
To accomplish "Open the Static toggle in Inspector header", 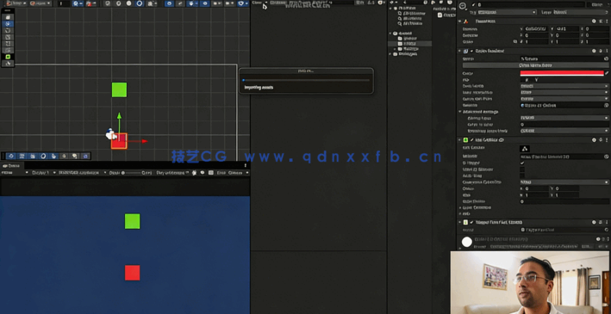I will (x=596, y=4).
